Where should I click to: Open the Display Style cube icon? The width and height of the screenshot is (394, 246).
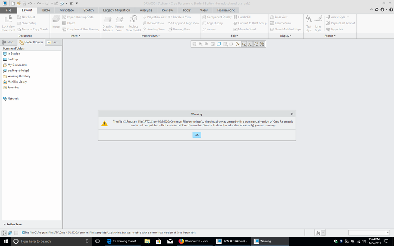click(219, 44)
